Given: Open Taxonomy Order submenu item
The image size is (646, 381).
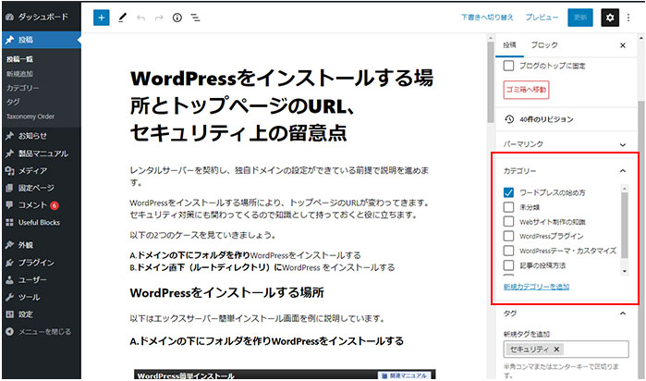Looking at the screenshot, I should (30, 117).
